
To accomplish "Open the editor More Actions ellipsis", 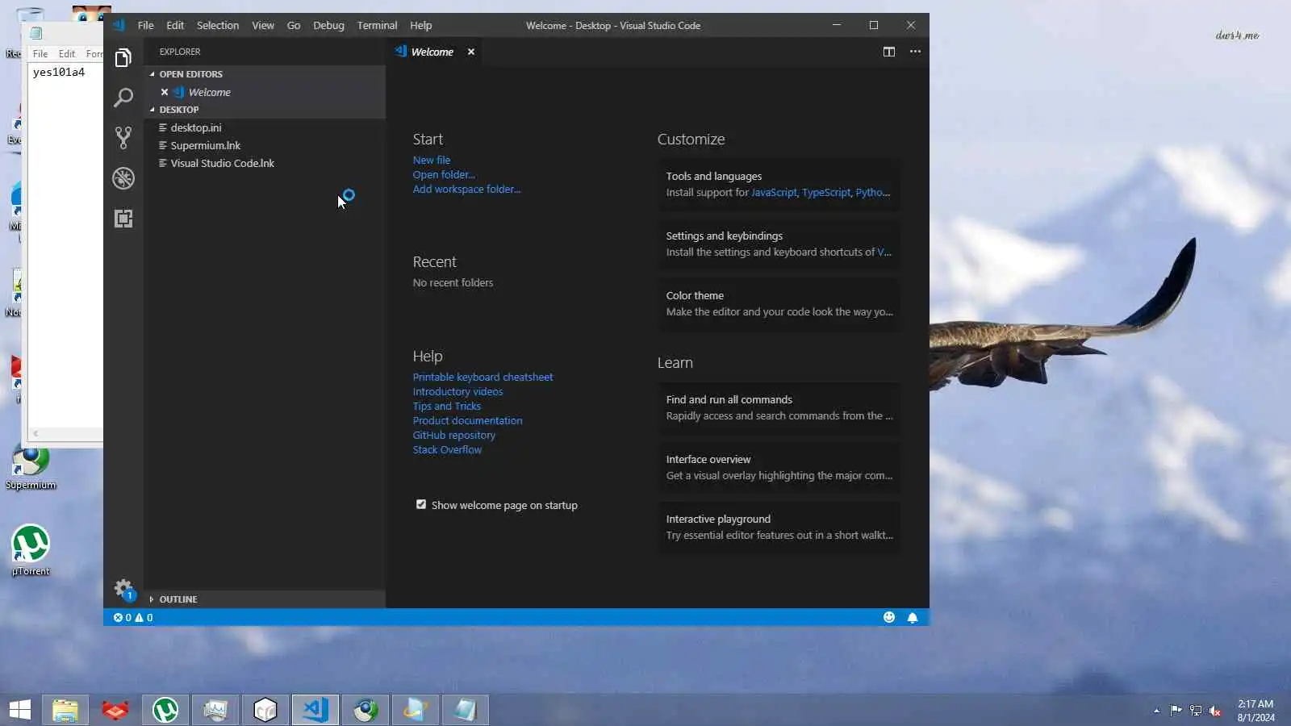I will 915,52.
